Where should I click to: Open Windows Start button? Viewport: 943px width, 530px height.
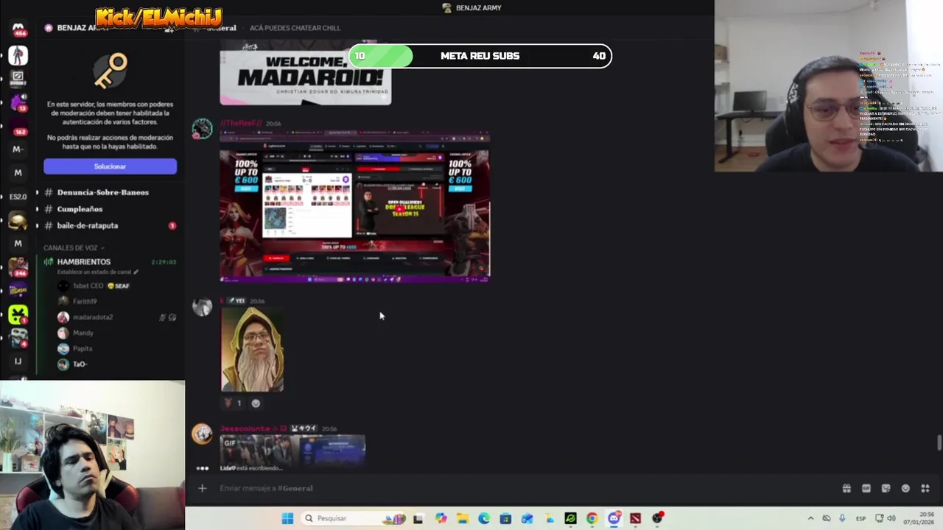[287, 518]
